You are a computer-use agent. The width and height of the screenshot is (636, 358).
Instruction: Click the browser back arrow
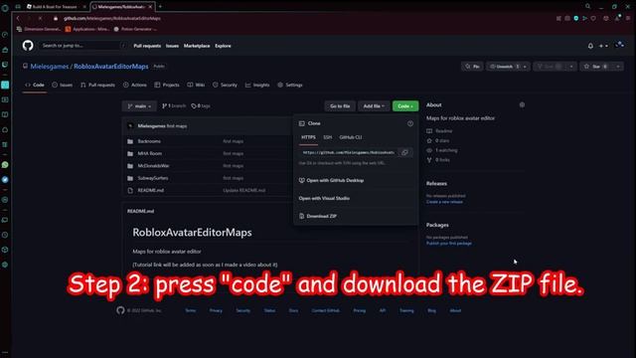(x=18, y=18)
